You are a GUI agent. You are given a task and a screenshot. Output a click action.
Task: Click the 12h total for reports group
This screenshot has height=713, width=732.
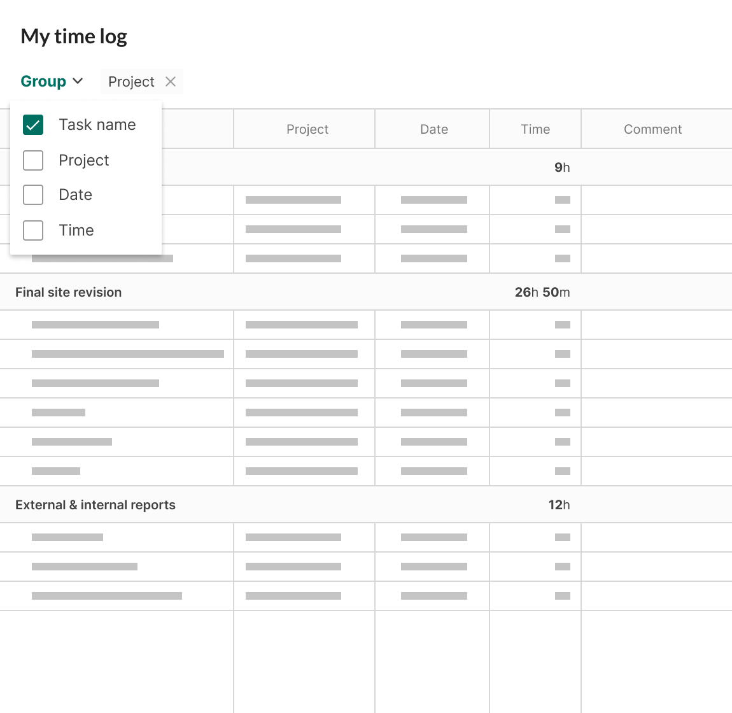click(x=560, y=505)
